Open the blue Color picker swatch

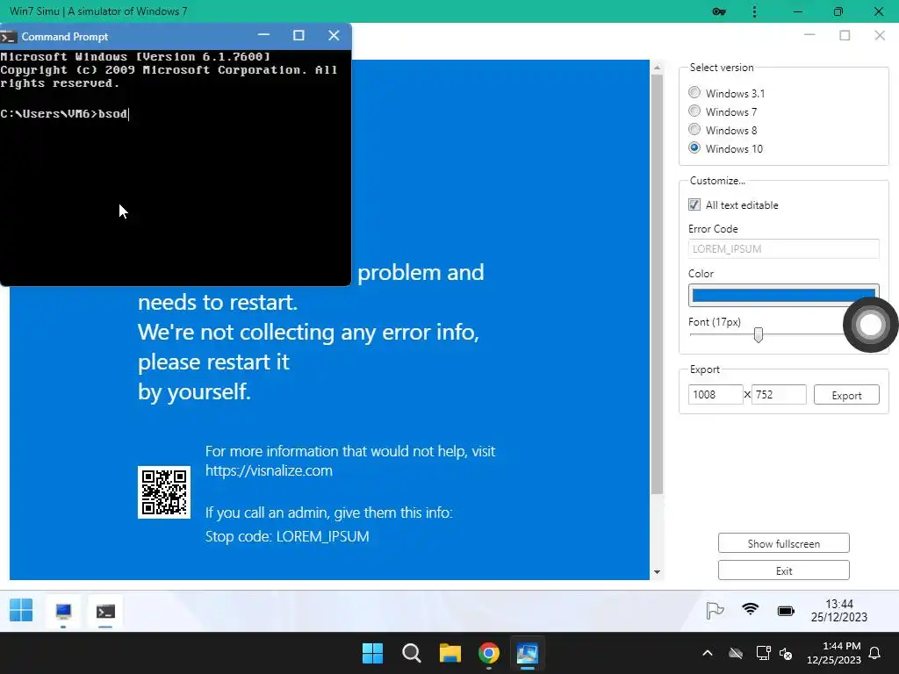click(x=783, y=295)
